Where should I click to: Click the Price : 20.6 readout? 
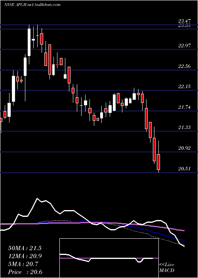pos(25,272)
